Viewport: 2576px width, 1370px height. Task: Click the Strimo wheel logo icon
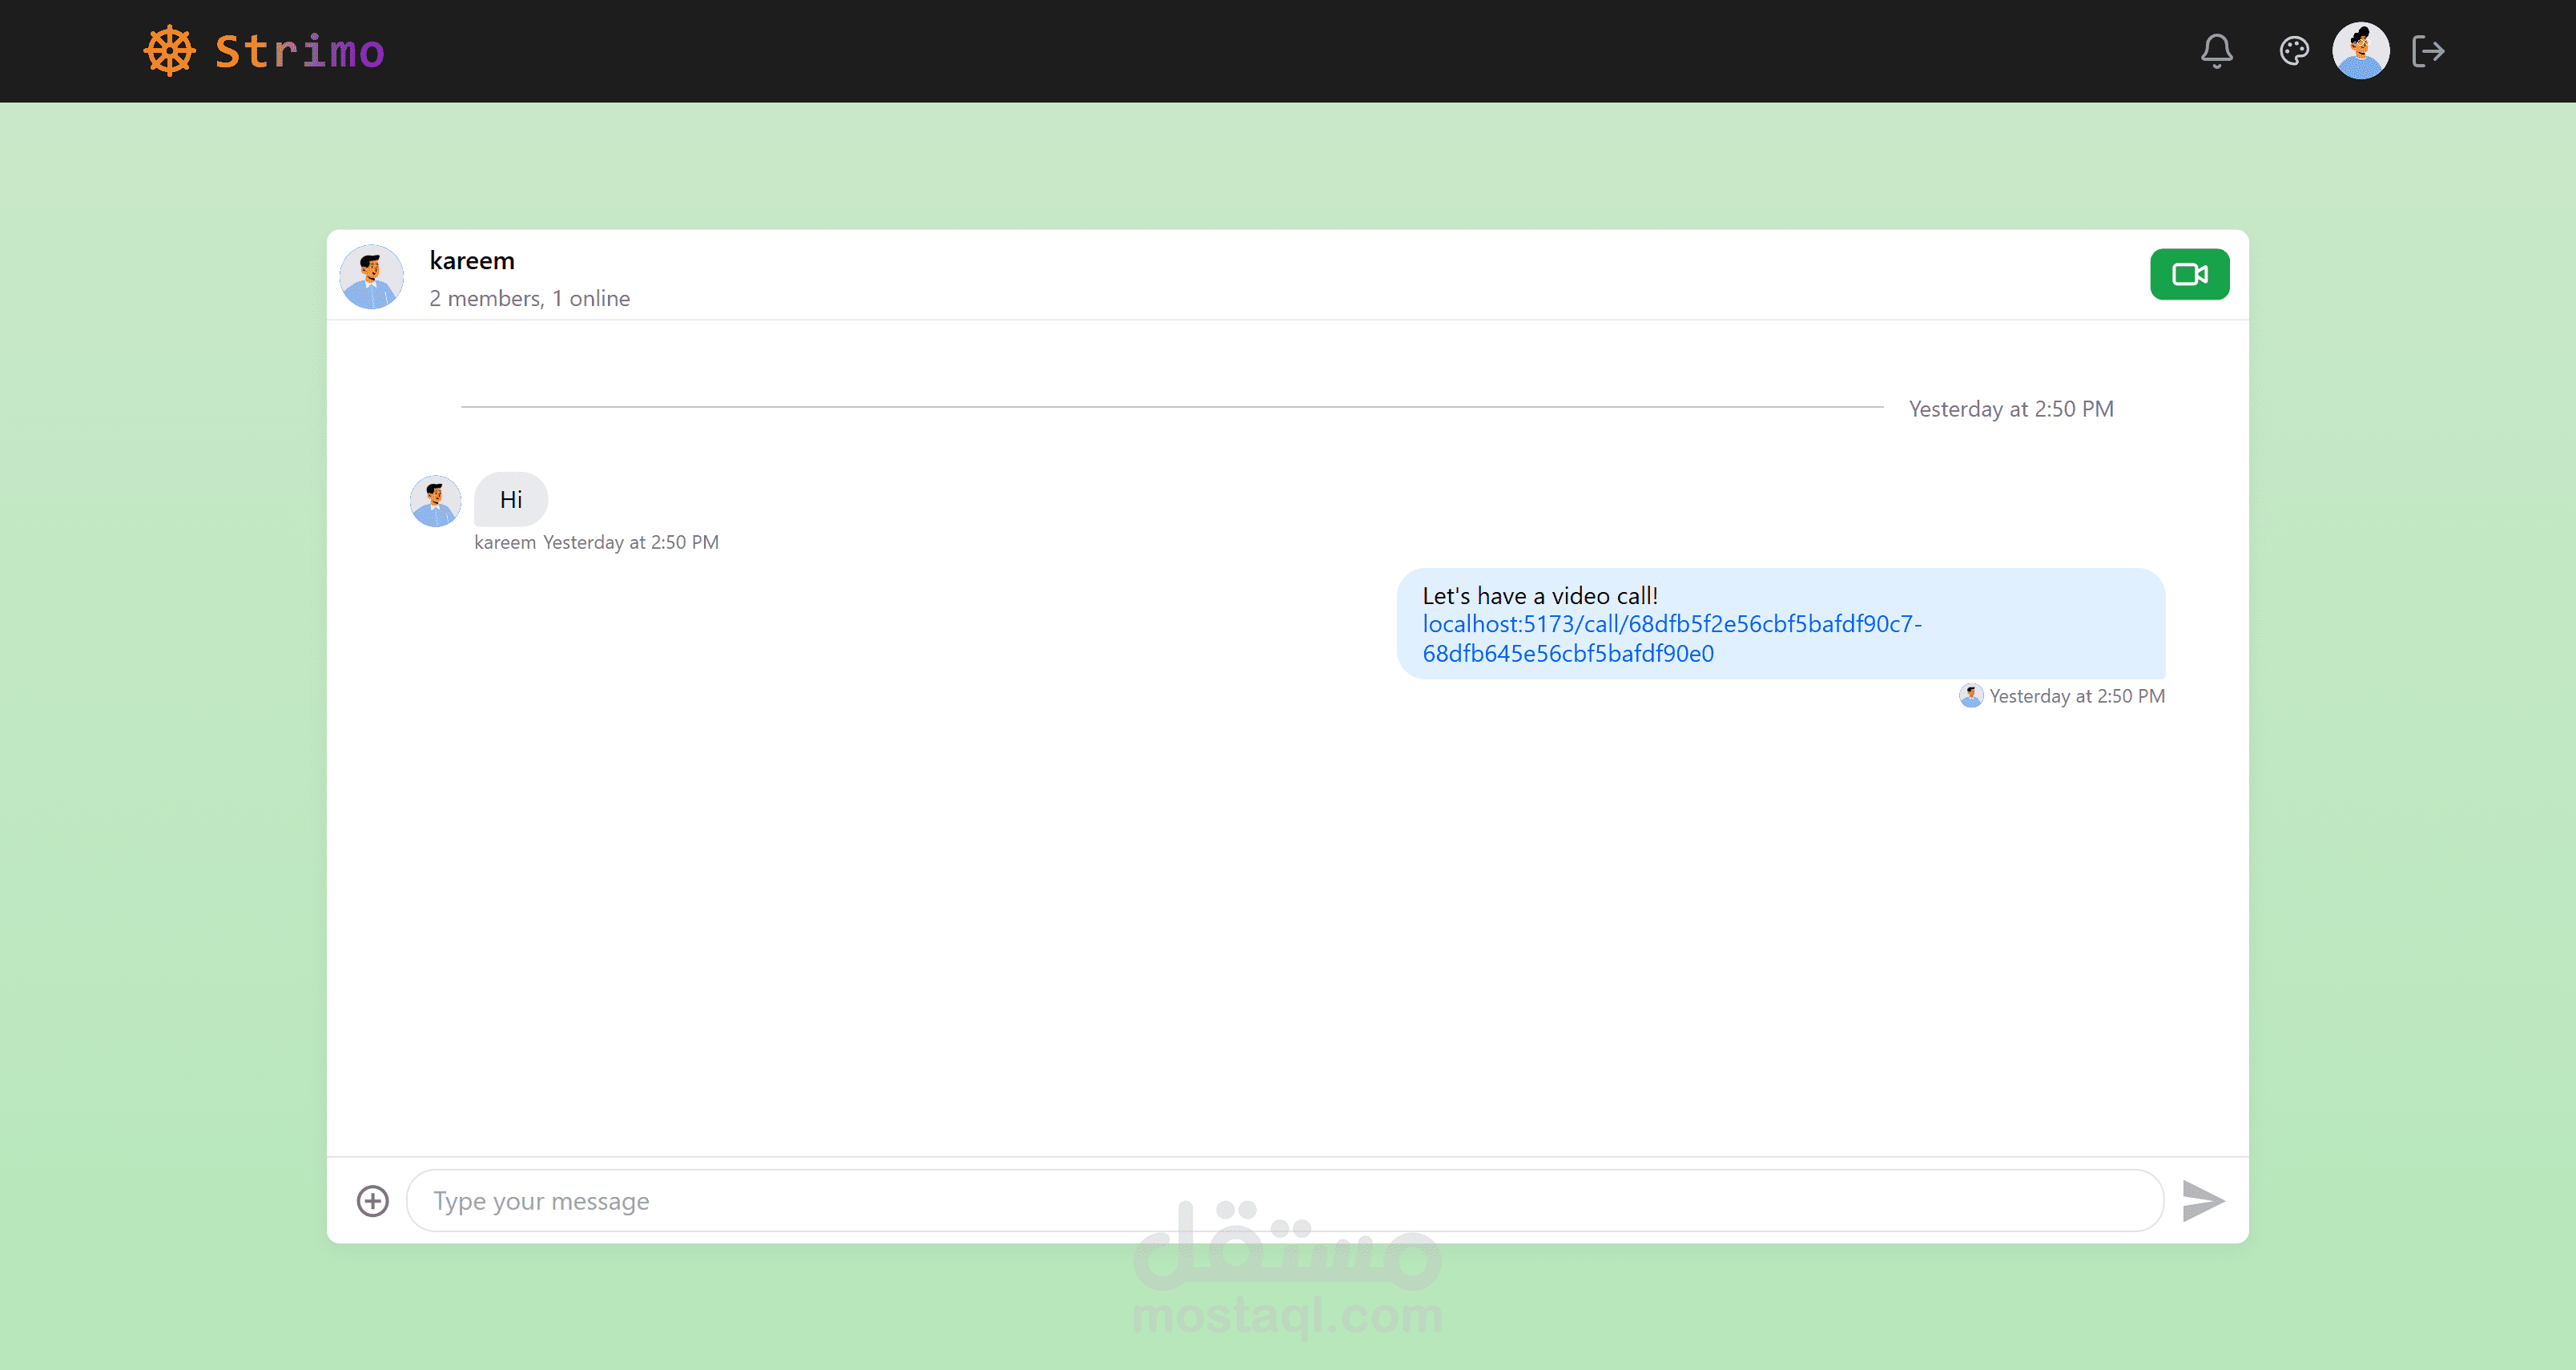pyautogui.click(x=169, y=51)
